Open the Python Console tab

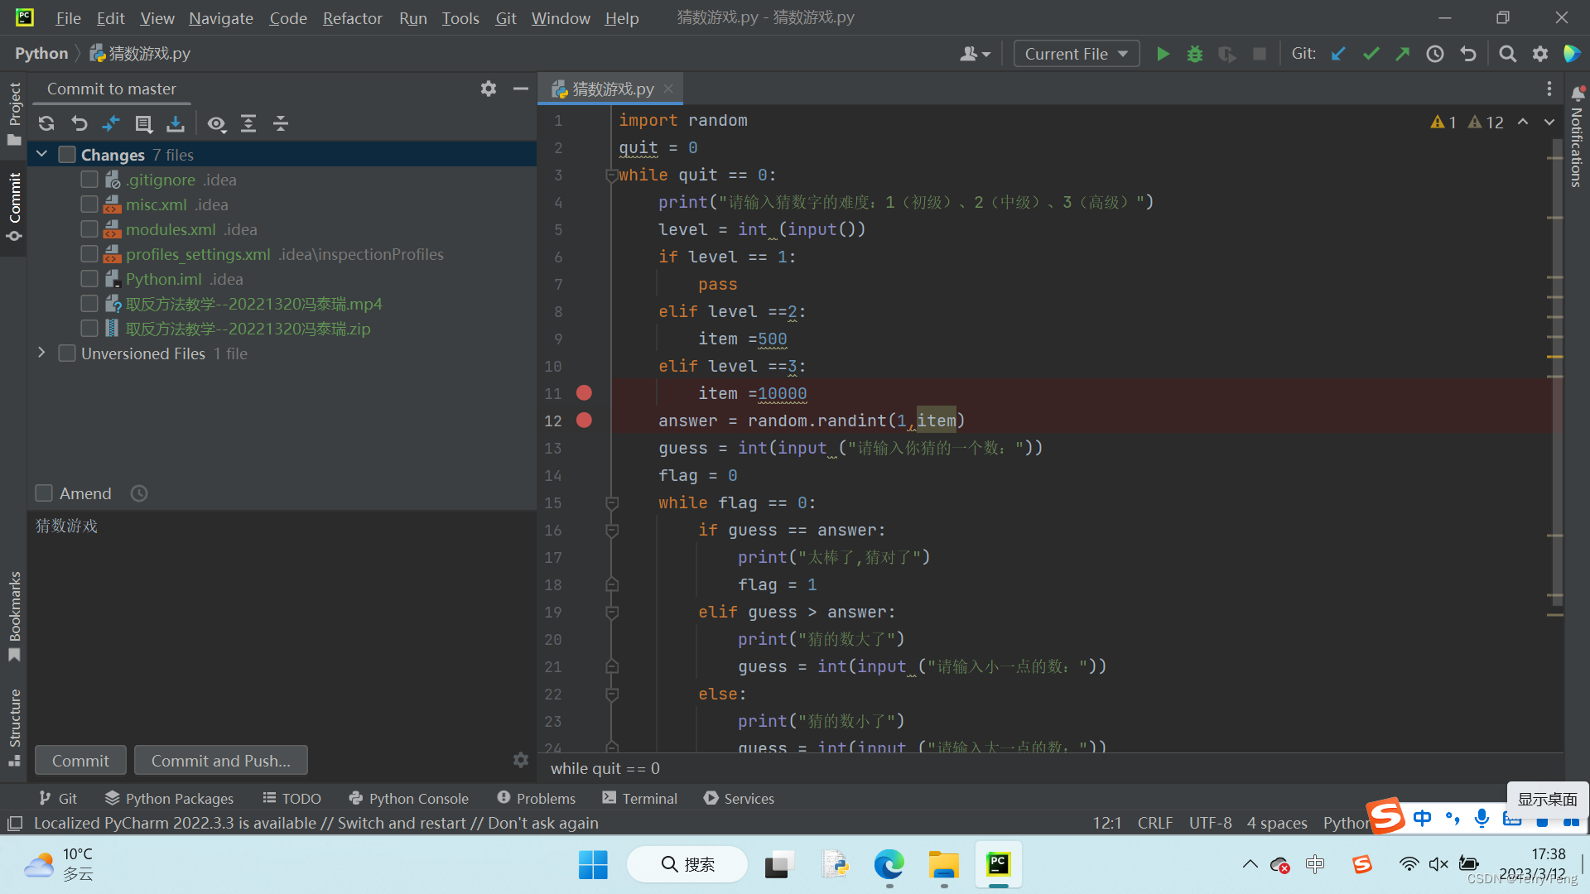click(x=408, y=798)
